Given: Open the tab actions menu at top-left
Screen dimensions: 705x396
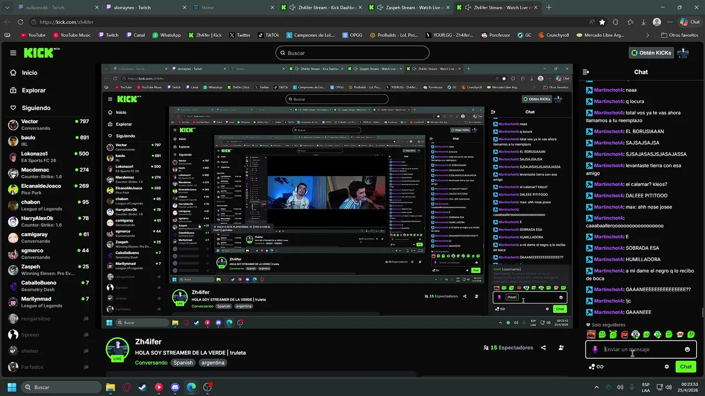Looking at the screenshot, I should (x=7, y=8).
